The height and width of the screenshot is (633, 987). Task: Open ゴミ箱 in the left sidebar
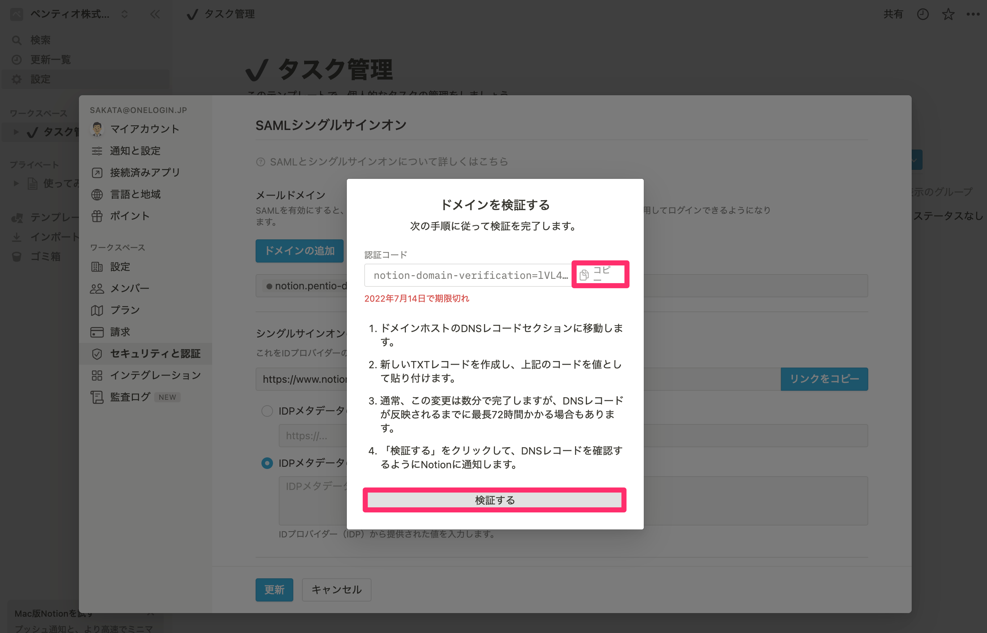click(45, 256)
